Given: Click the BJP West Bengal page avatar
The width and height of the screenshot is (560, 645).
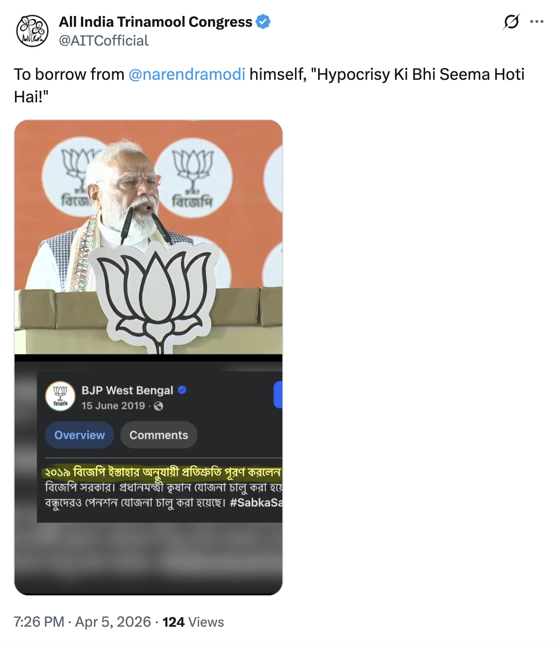Looking at the screenshot, I should click(x=60, y=396).
